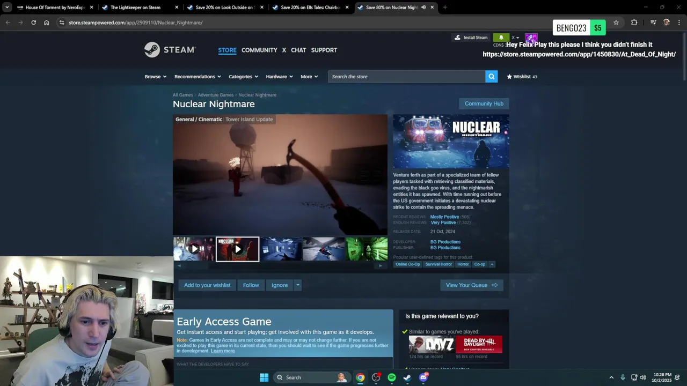
Task: Open the media control icon in Chrome toolbar
Action: click(x=653, y=23)
